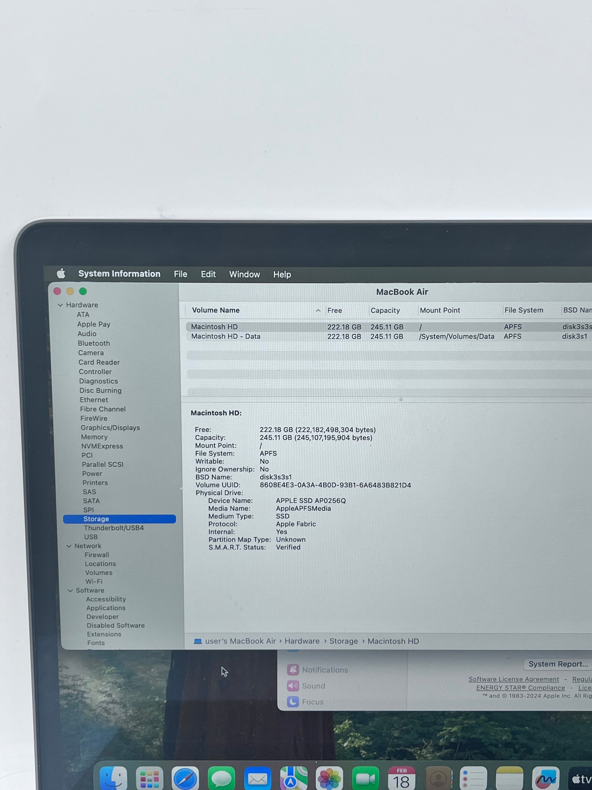Screen dimensions: 592x790
Task: Select Card Reader in the sidebar
Action: coord(99,362)
